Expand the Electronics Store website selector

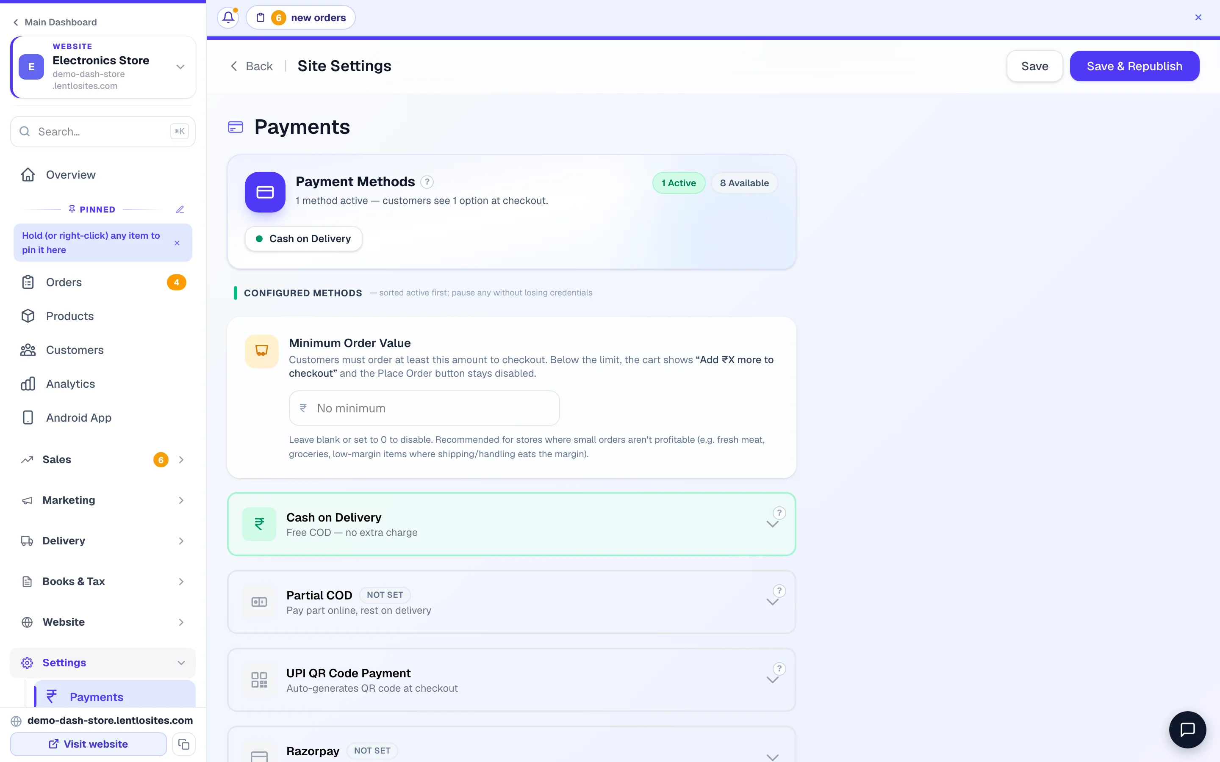(103, 67)
